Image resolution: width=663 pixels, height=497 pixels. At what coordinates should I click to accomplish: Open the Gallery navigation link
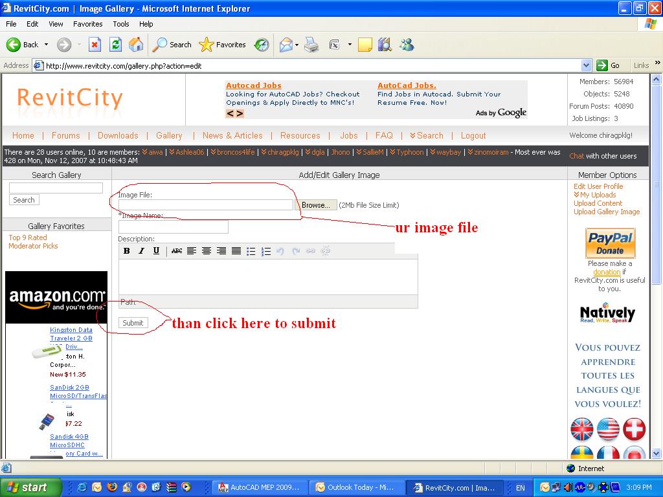[169, 136]
